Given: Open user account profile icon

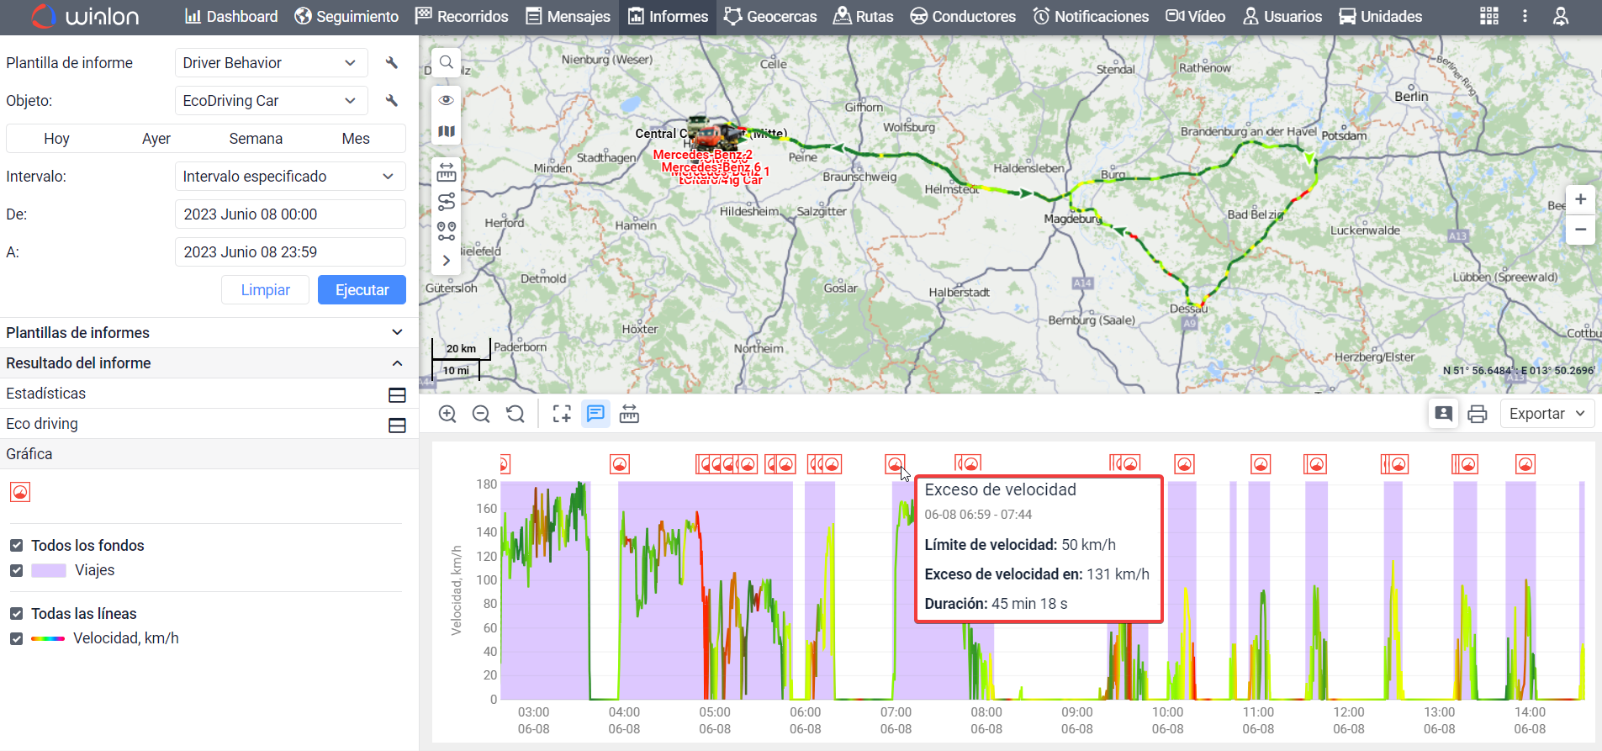Looking at the screenshot, I should click(1560, 17).
